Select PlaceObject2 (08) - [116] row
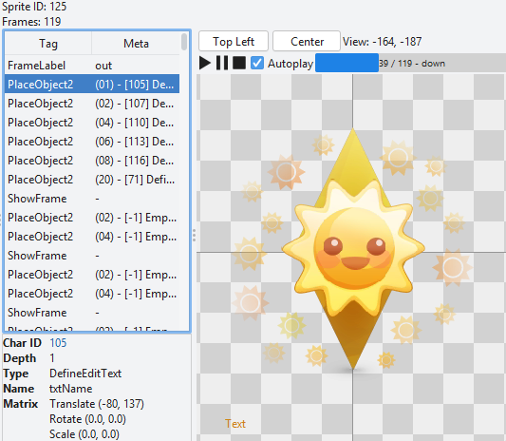The image size is (506, 441). [92, 161]
